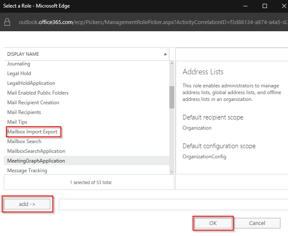
Task: Select Mail Recipient Creation role
Action: [x=33, y=103]
